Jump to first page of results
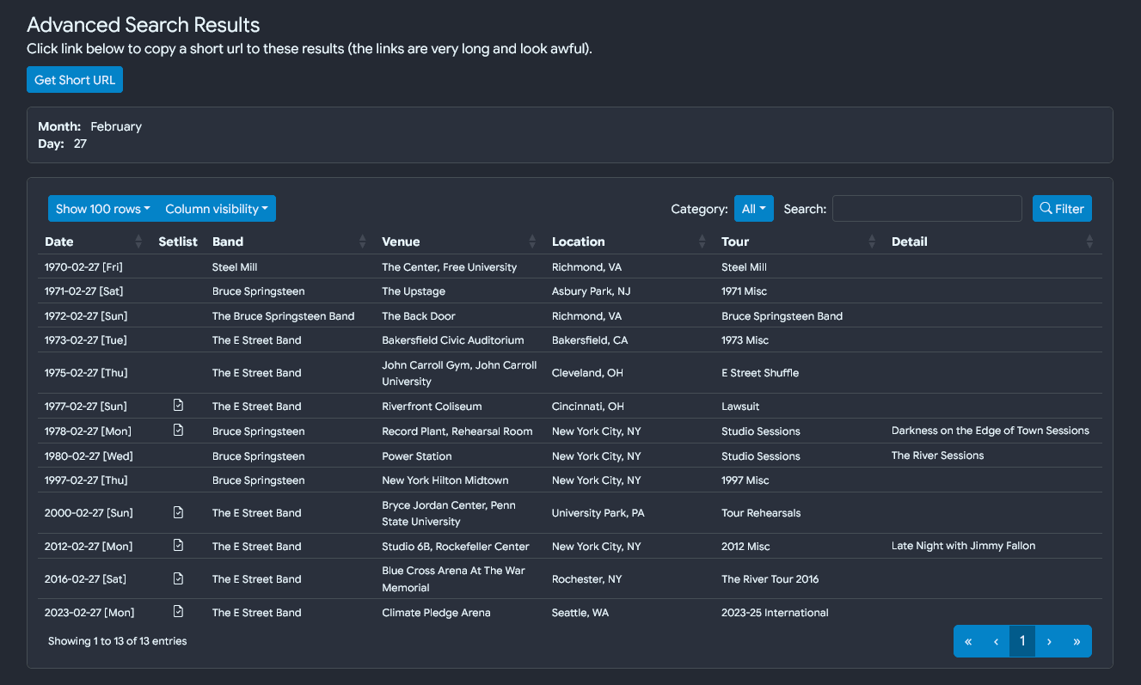Viewport: 1141px width, 685px height. (x=968, y=641)
